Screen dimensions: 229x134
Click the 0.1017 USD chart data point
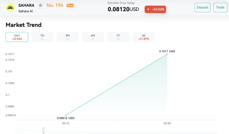coord(167,54)
